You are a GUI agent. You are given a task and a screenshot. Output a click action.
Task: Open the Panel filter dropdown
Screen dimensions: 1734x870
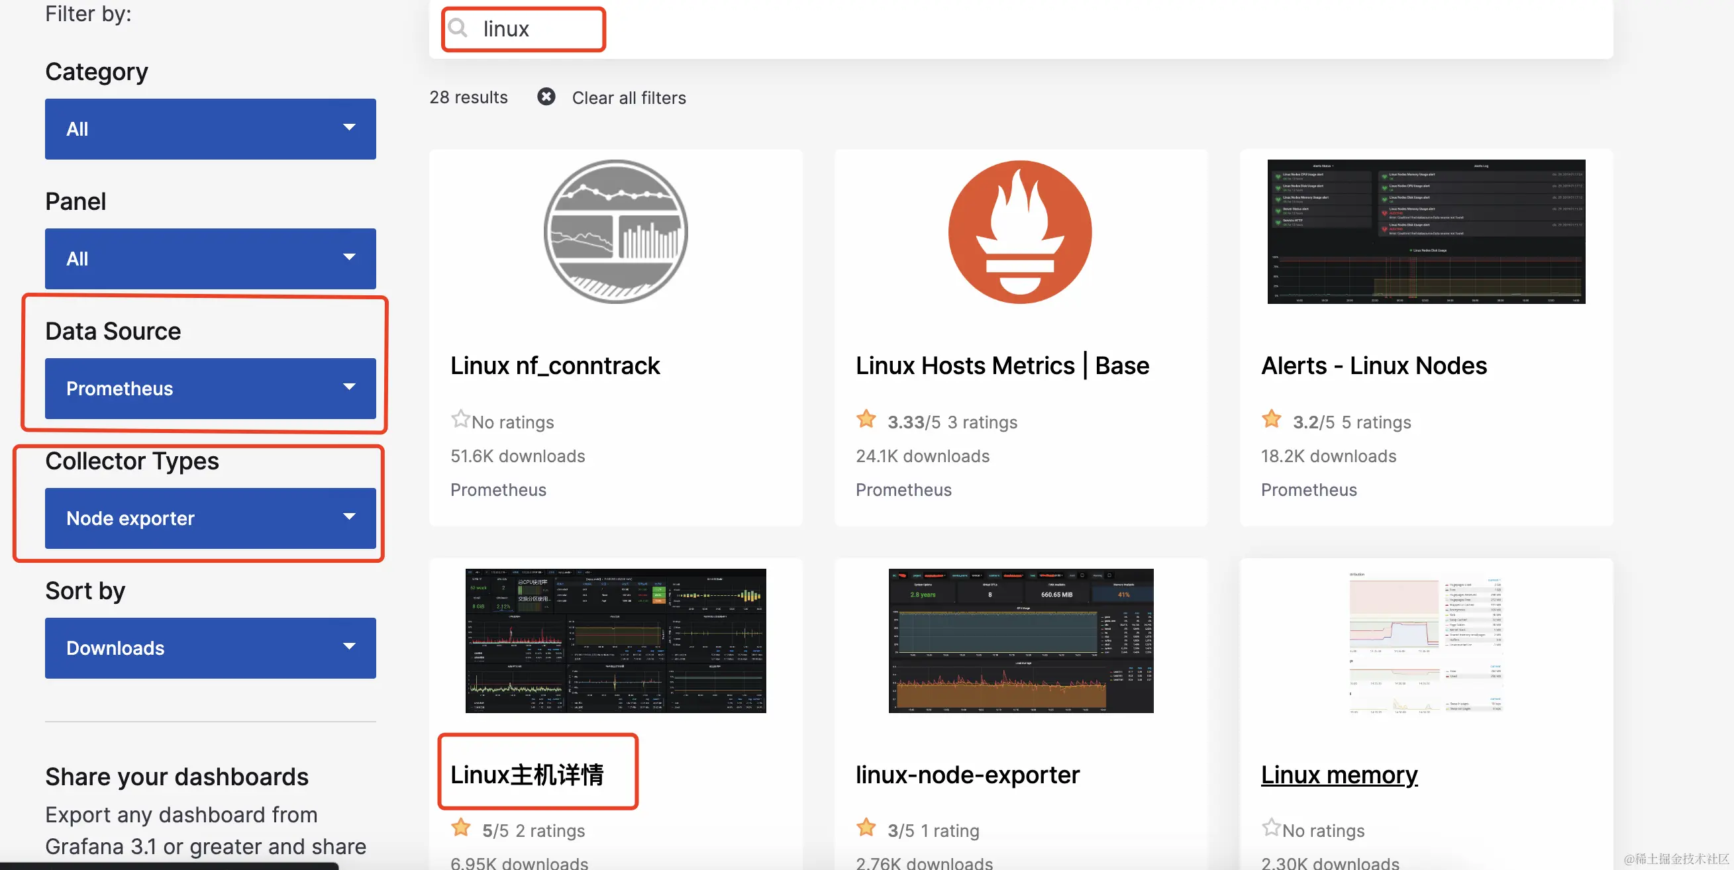click(210, 258)
